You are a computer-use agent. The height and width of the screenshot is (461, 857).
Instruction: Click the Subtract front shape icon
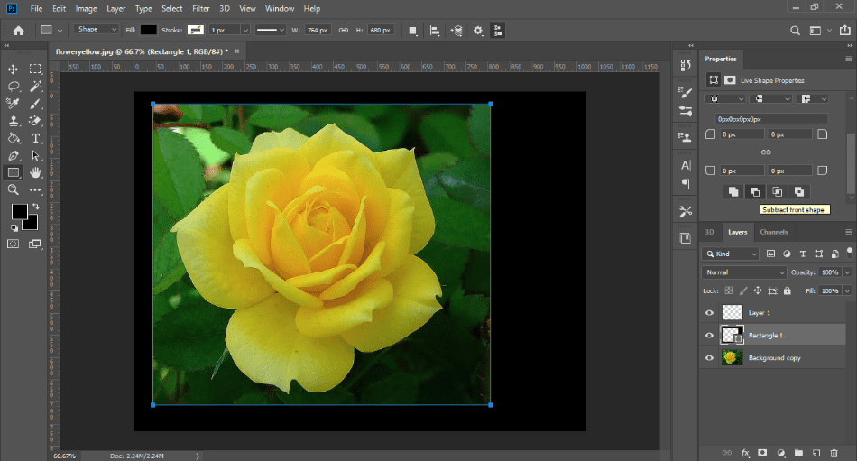pos(755,192)
